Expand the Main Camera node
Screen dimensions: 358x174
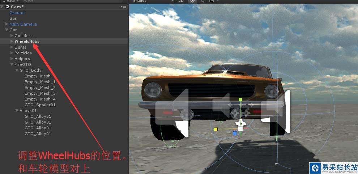pyautogui.click(x=7, y=24)
